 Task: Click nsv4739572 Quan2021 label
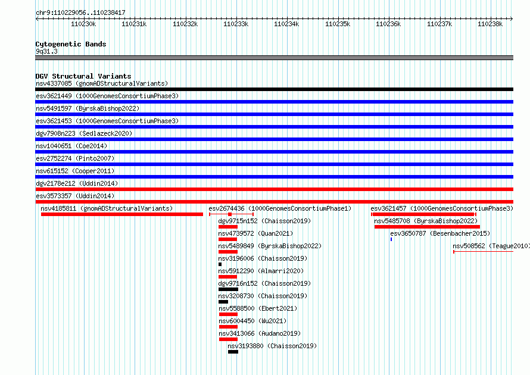point(255,233)
